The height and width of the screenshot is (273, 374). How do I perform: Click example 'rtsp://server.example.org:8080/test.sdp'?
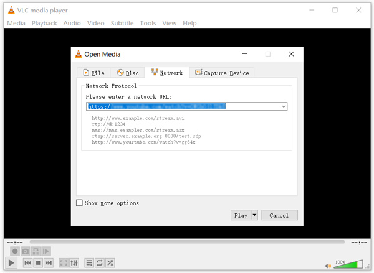pyautogui.click(x=146, y=136)
